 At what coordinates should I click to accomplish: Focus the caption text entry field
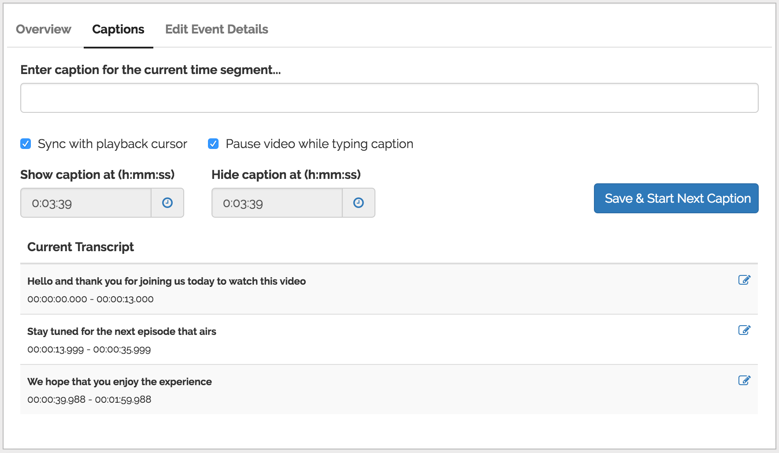pyautogui.click(x=389, y=98)
